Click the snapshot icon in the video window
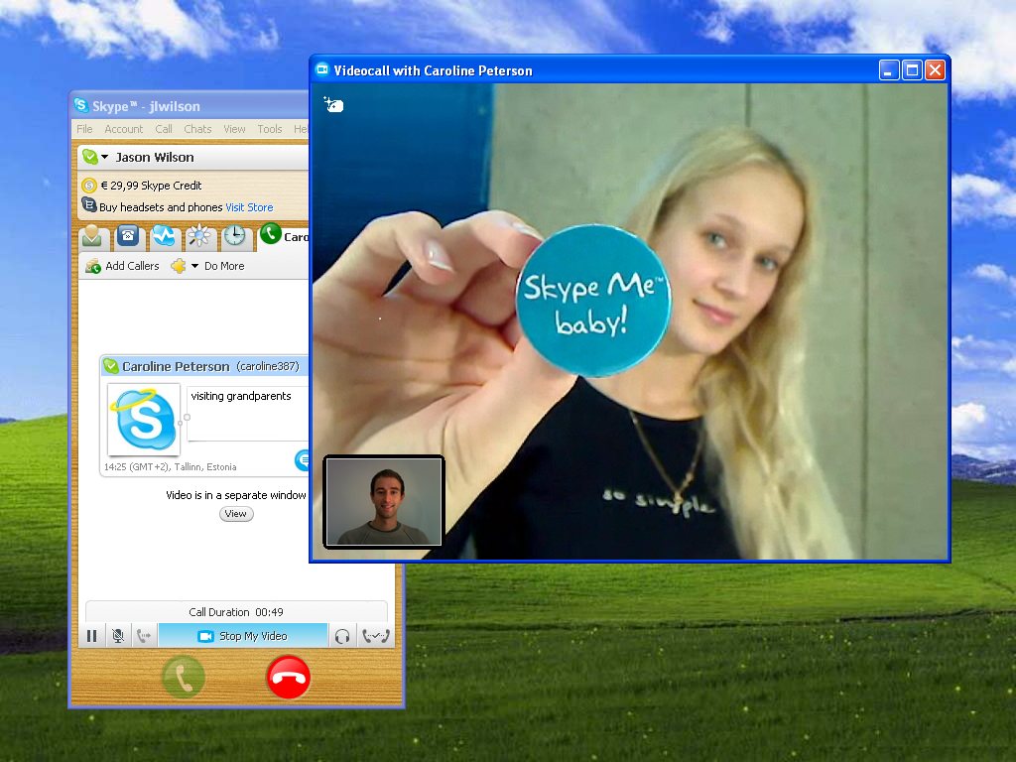 coord(333,104)
